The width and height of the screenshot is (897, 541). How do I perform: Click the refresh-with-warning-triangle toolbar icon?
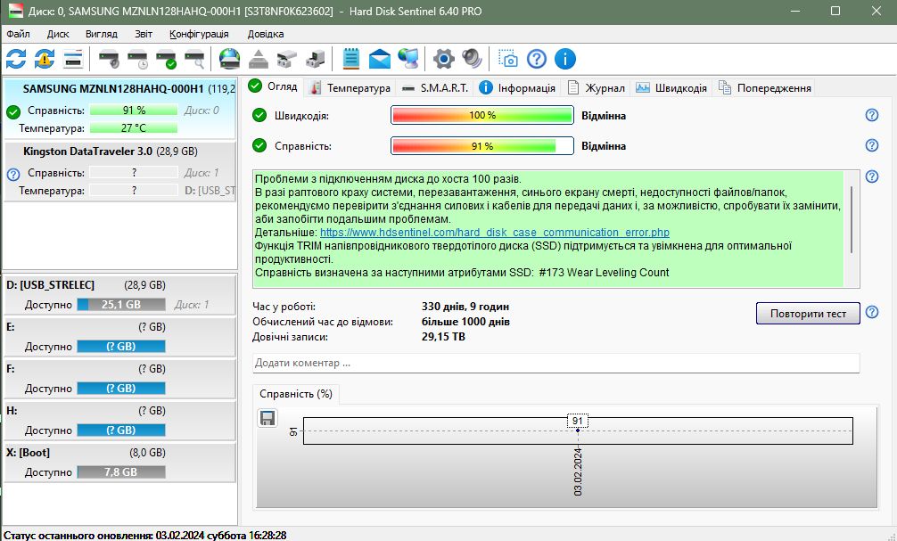(x=45, y=59)
